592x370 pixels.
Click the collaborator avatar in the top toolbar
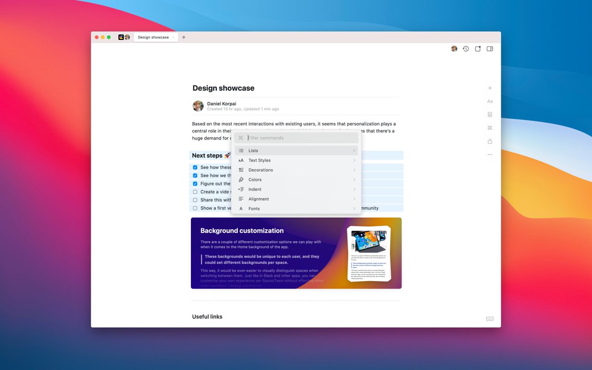point(454,49)
